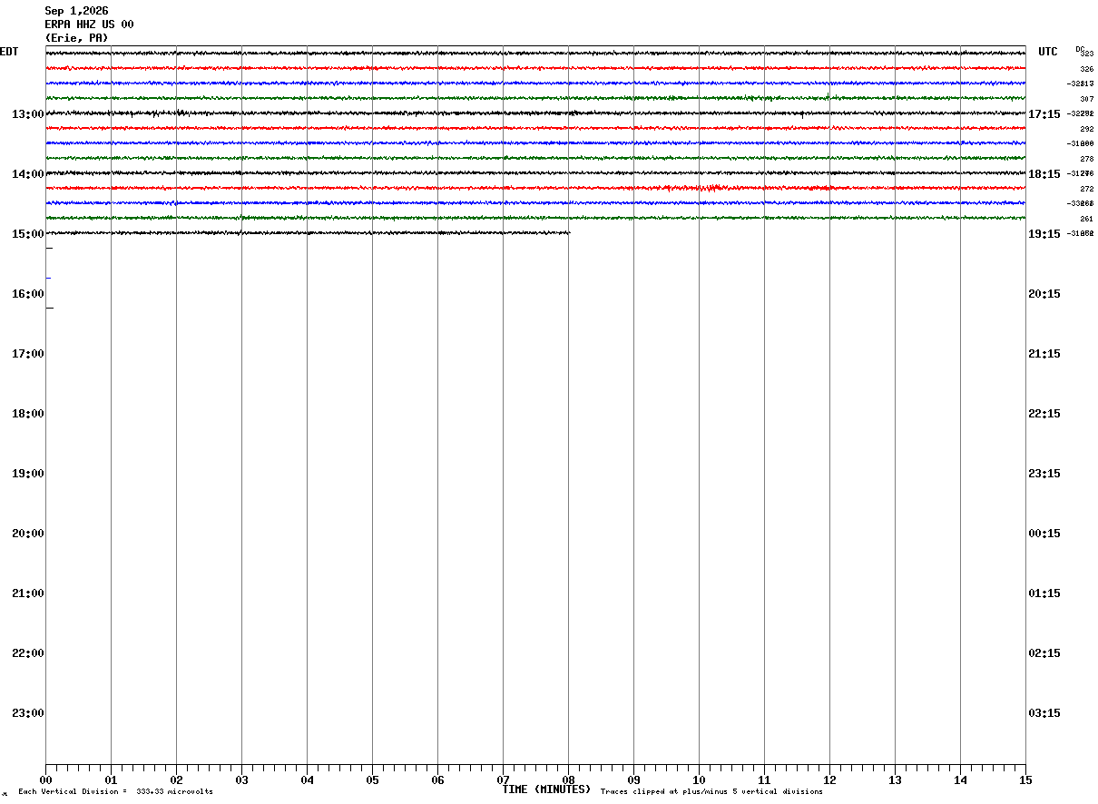This screenshot has width=1098, height=804.
Task: Select the 08 minute axis tick label
Action: click(568, 779)
